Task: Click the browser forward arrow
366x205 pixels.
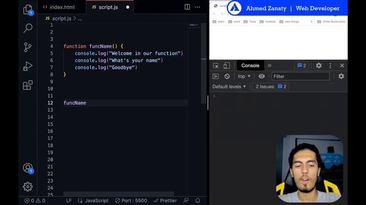Action: (222, 14)
